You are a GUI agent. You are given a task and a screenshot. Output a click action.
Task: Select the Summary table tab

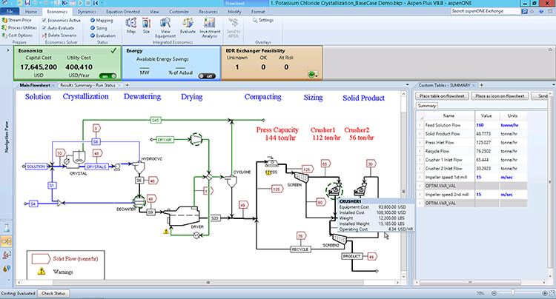(x=426, y=106)
